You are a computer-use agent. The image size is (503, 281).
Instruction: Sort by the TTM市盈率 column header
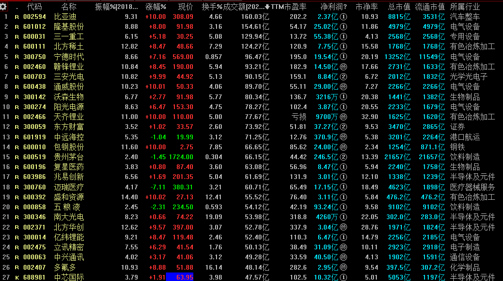(289, 7)
